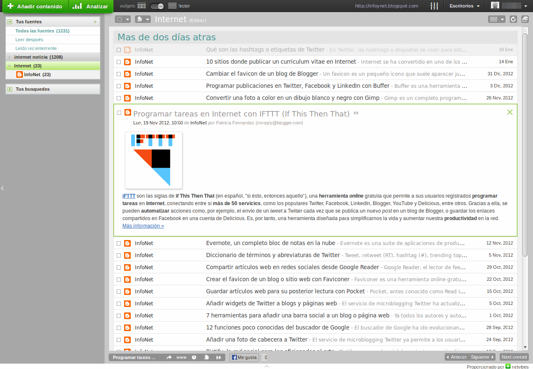Open the select-all checkbox dropdown
The height and width of the screenshot is (369, 533).
click(127, 19)
